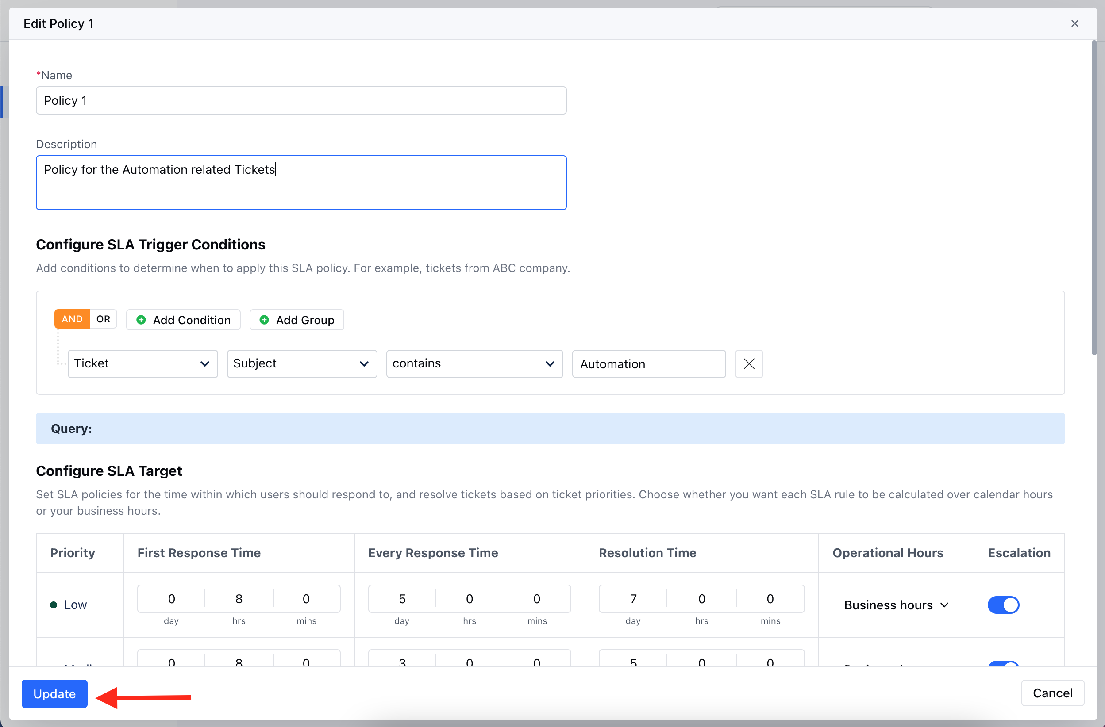The image size is (1105, 727).
Task: Select the AND logic operator
Action: (72, 319)
